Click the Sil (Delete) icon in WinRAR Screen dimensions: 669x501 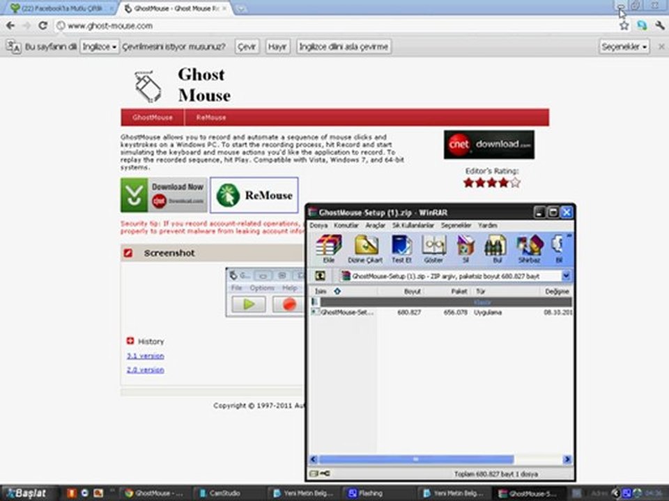click(466, 249)
